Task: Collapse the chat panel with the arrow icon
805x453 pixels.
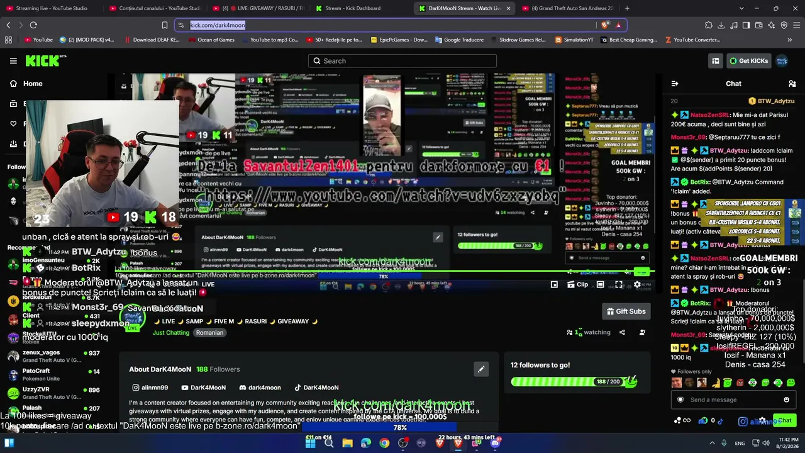Action: [675, 84]
